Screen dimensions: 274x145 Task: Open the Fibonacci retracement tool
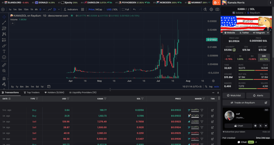click(x=4, y=28)
